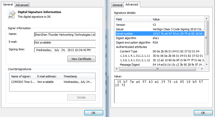Screen dimensions: 215x117
Task: Click the V2 version value
Action: (154, 25)
